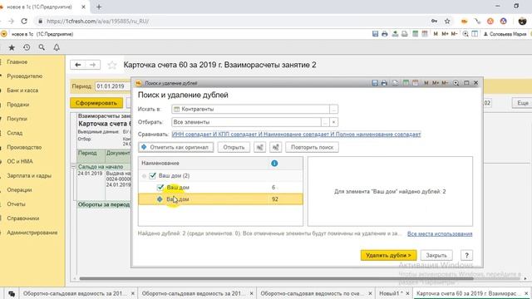Open the windows list icon in the bottom bar

[x=11, y=293]
